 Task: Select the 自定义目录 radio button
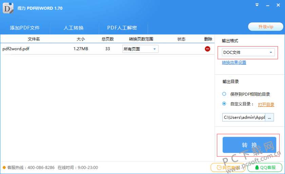(x=224, y=104)
